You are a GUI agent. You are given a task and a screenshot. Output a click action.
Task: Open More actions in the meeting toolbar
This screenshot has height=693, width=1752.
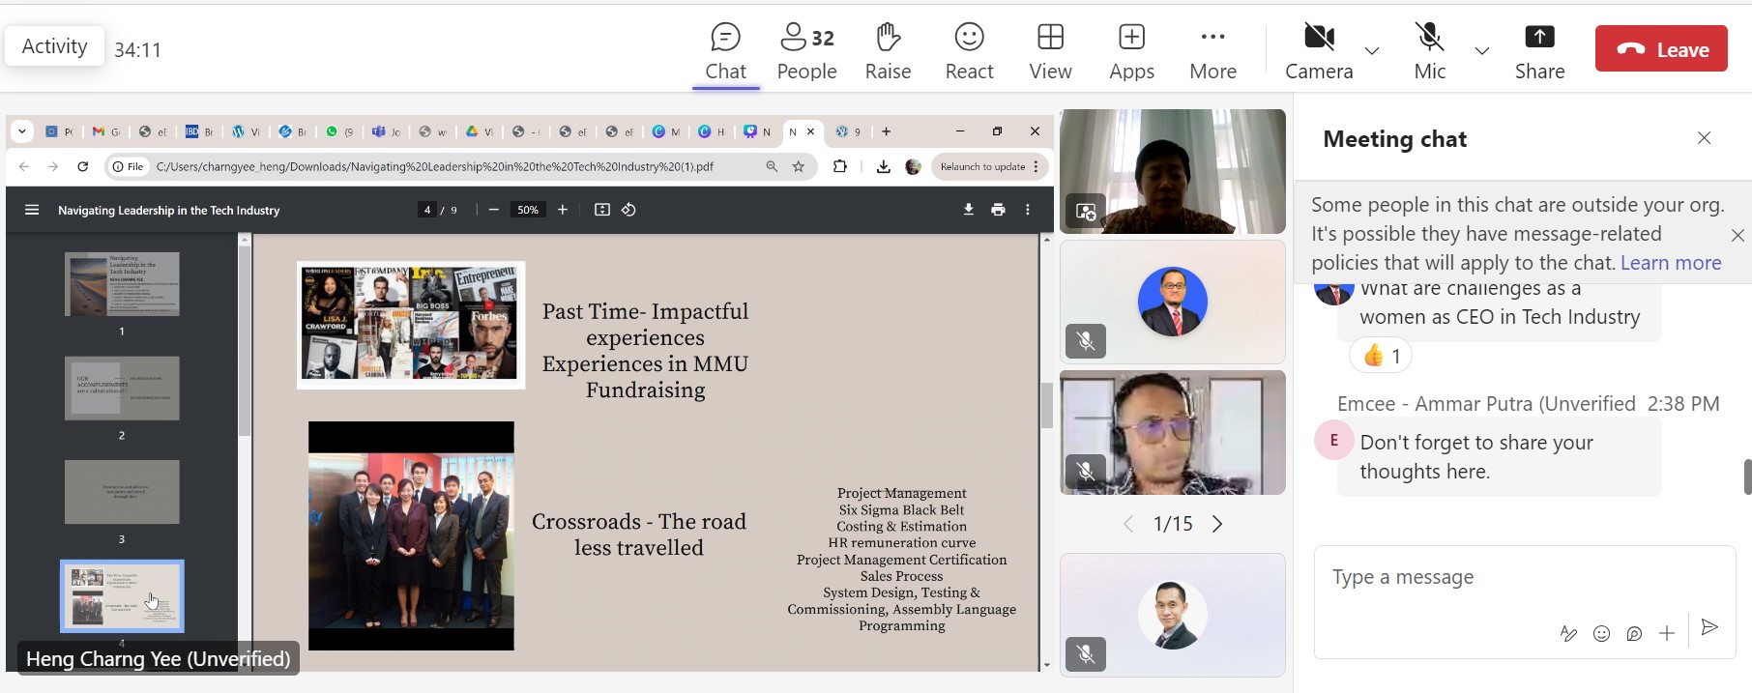[1212, 52]
